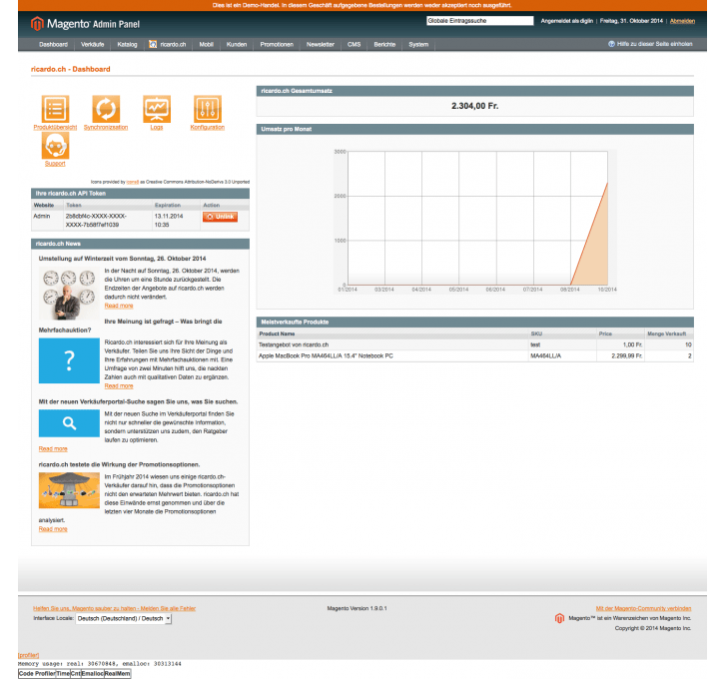This screenshot has height=679, width=724.
Task: Open the Katalog menu
Action: [127, 44]
